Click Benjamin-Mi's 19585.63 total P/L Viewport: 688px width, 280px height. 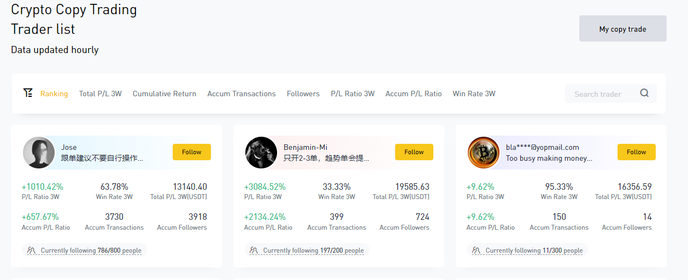coord(413,186)
